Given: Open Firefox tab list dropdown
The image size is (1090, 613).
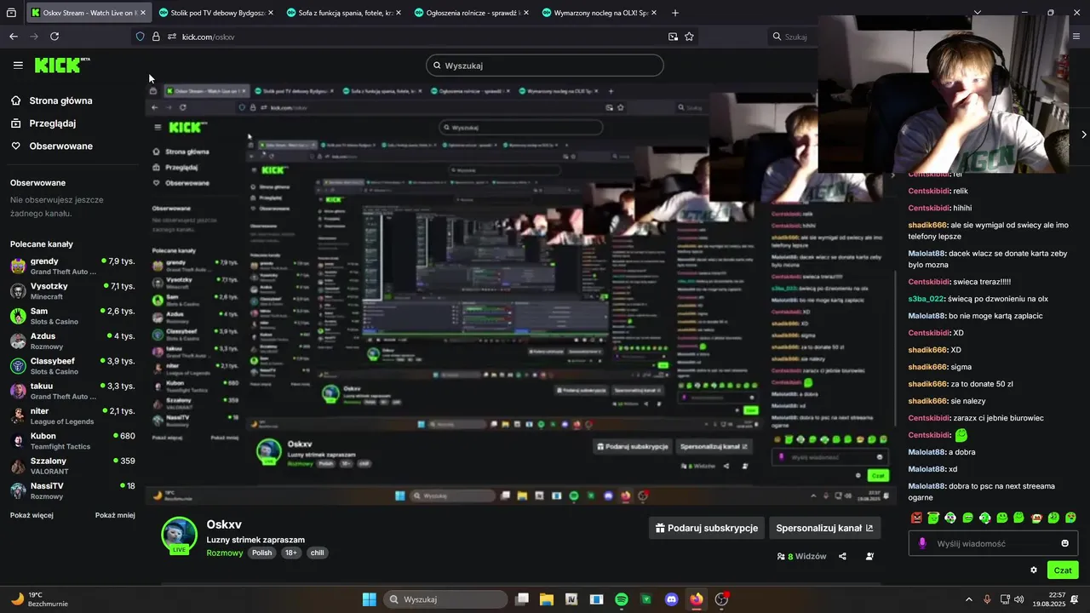Looking at the screenshot, I should [978, 13].
